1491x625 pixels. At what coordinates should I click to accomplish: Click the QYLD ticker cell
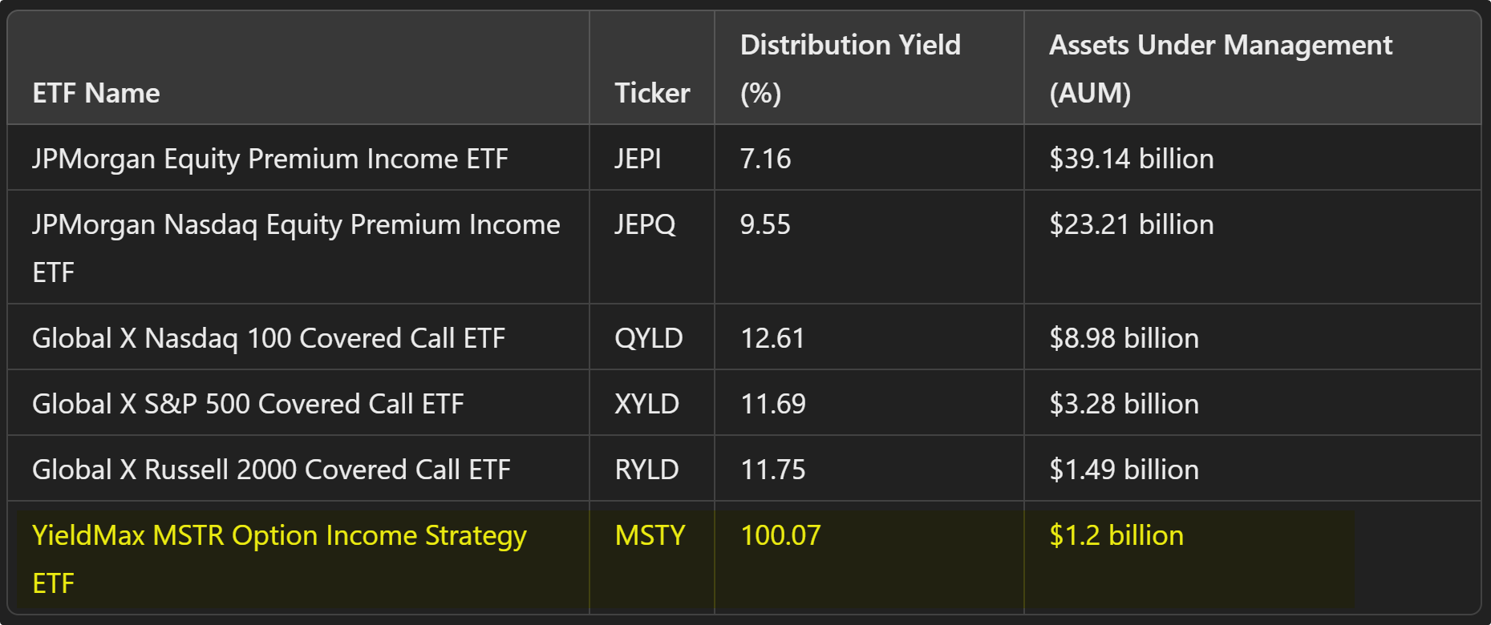click(648, 338)
